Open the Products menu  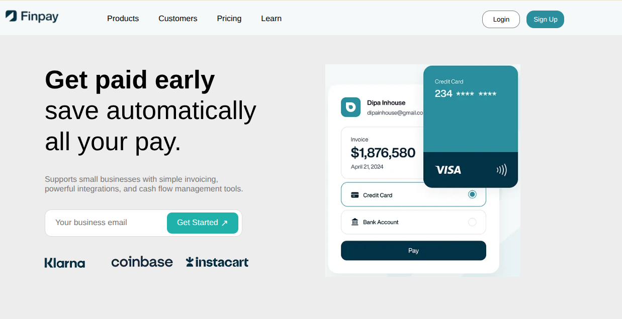[x=123, y=19]
